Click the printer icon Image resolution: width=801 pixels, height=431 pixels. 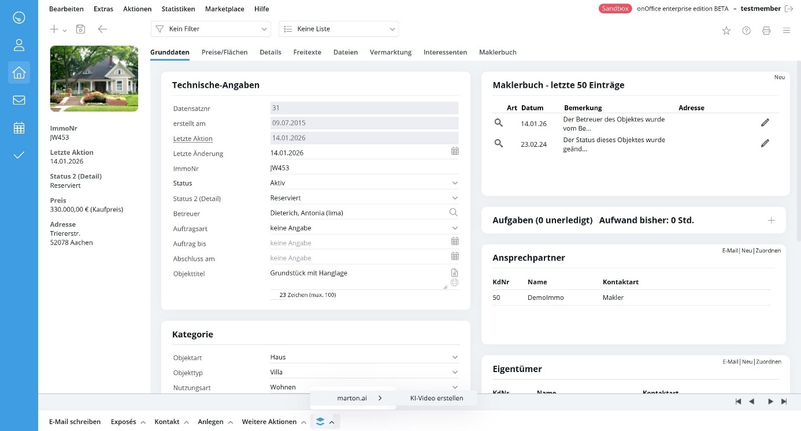[766, 31]
